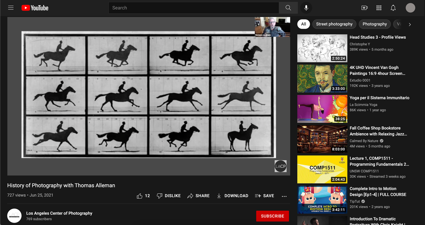
Task: Go to YouTube home via logo
Action: pyautogui.click(x=35, y=8)
